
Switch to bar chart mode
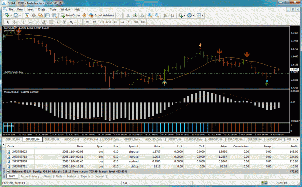coord(128,15)
